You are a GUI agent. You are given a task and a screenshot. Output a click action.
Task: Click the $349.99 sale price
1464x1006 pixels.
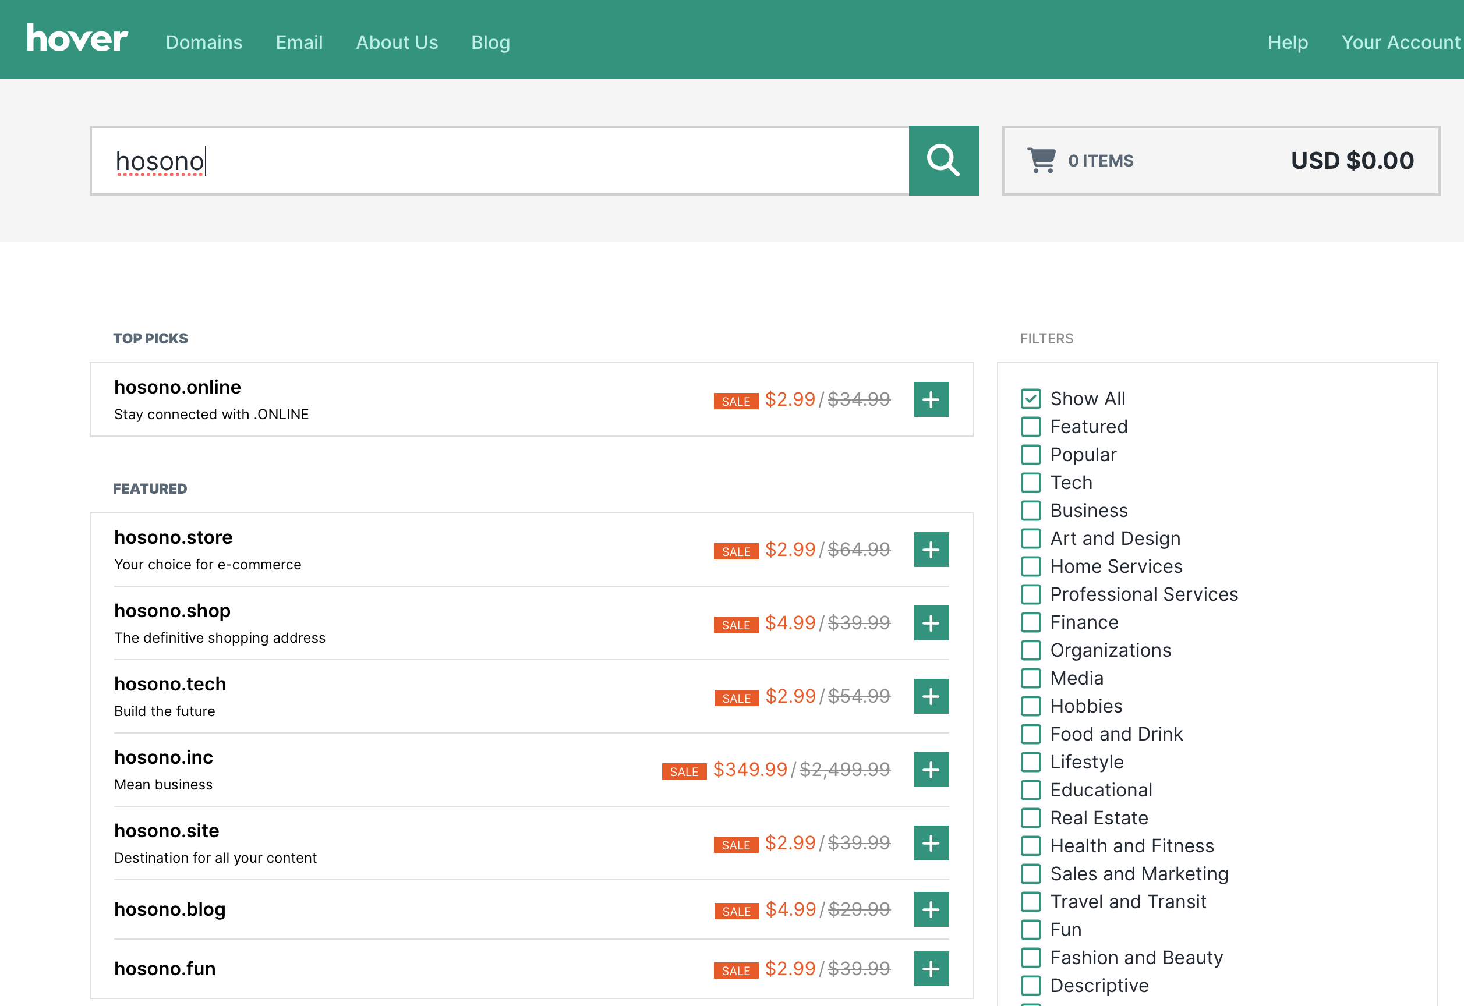tap(749, 770)
